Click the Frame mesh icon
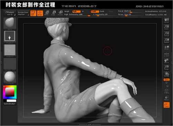This screenshot has height=126, width=173. (x=166, y=91)
